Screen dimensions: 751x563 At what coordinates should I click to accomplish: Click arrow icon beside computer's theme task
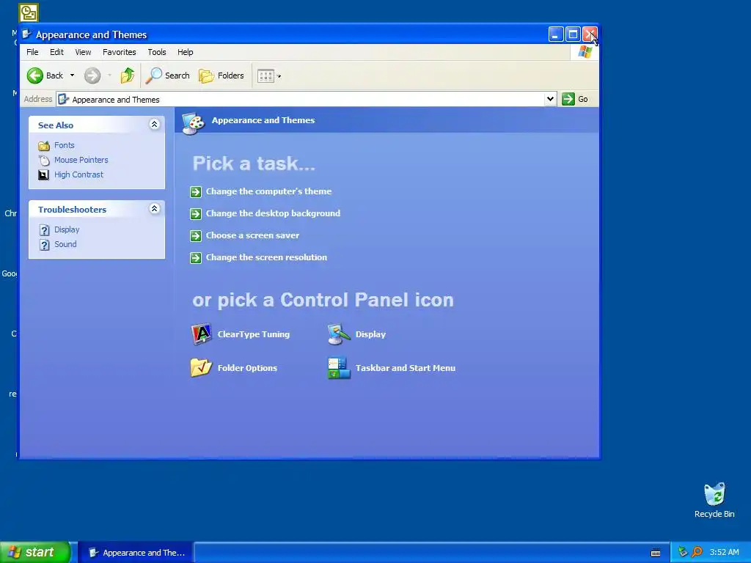tap(196, 192)
